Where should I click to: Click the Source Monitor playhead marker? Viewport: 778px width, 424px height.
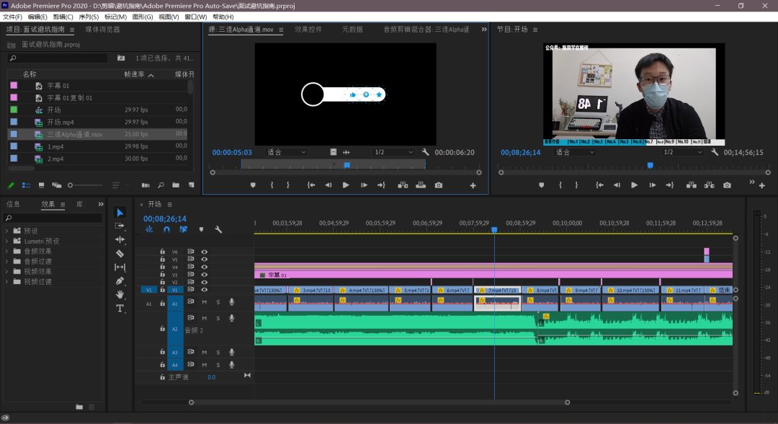click(x=346, y=165)
